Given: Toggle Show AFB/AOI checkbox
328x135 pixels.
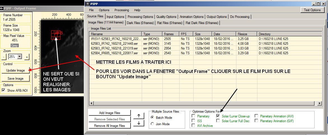Looking at the screenshot, I should pyautogui.click(x=3, y=90).
